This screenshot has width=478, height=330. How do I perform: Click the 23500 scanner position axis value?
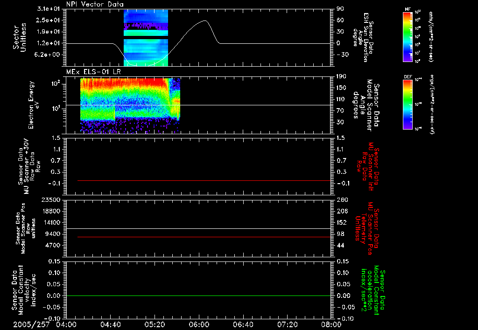(x=51, y=199)
